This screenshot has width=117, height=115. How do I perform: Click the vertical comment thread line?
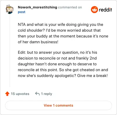point(10,51)
